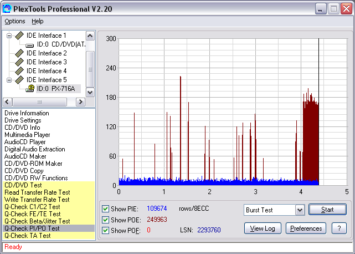Start the PI/PO test
The height and width of the screenshot is (254, 355).
pyautogui.click(x=327, y=210)
